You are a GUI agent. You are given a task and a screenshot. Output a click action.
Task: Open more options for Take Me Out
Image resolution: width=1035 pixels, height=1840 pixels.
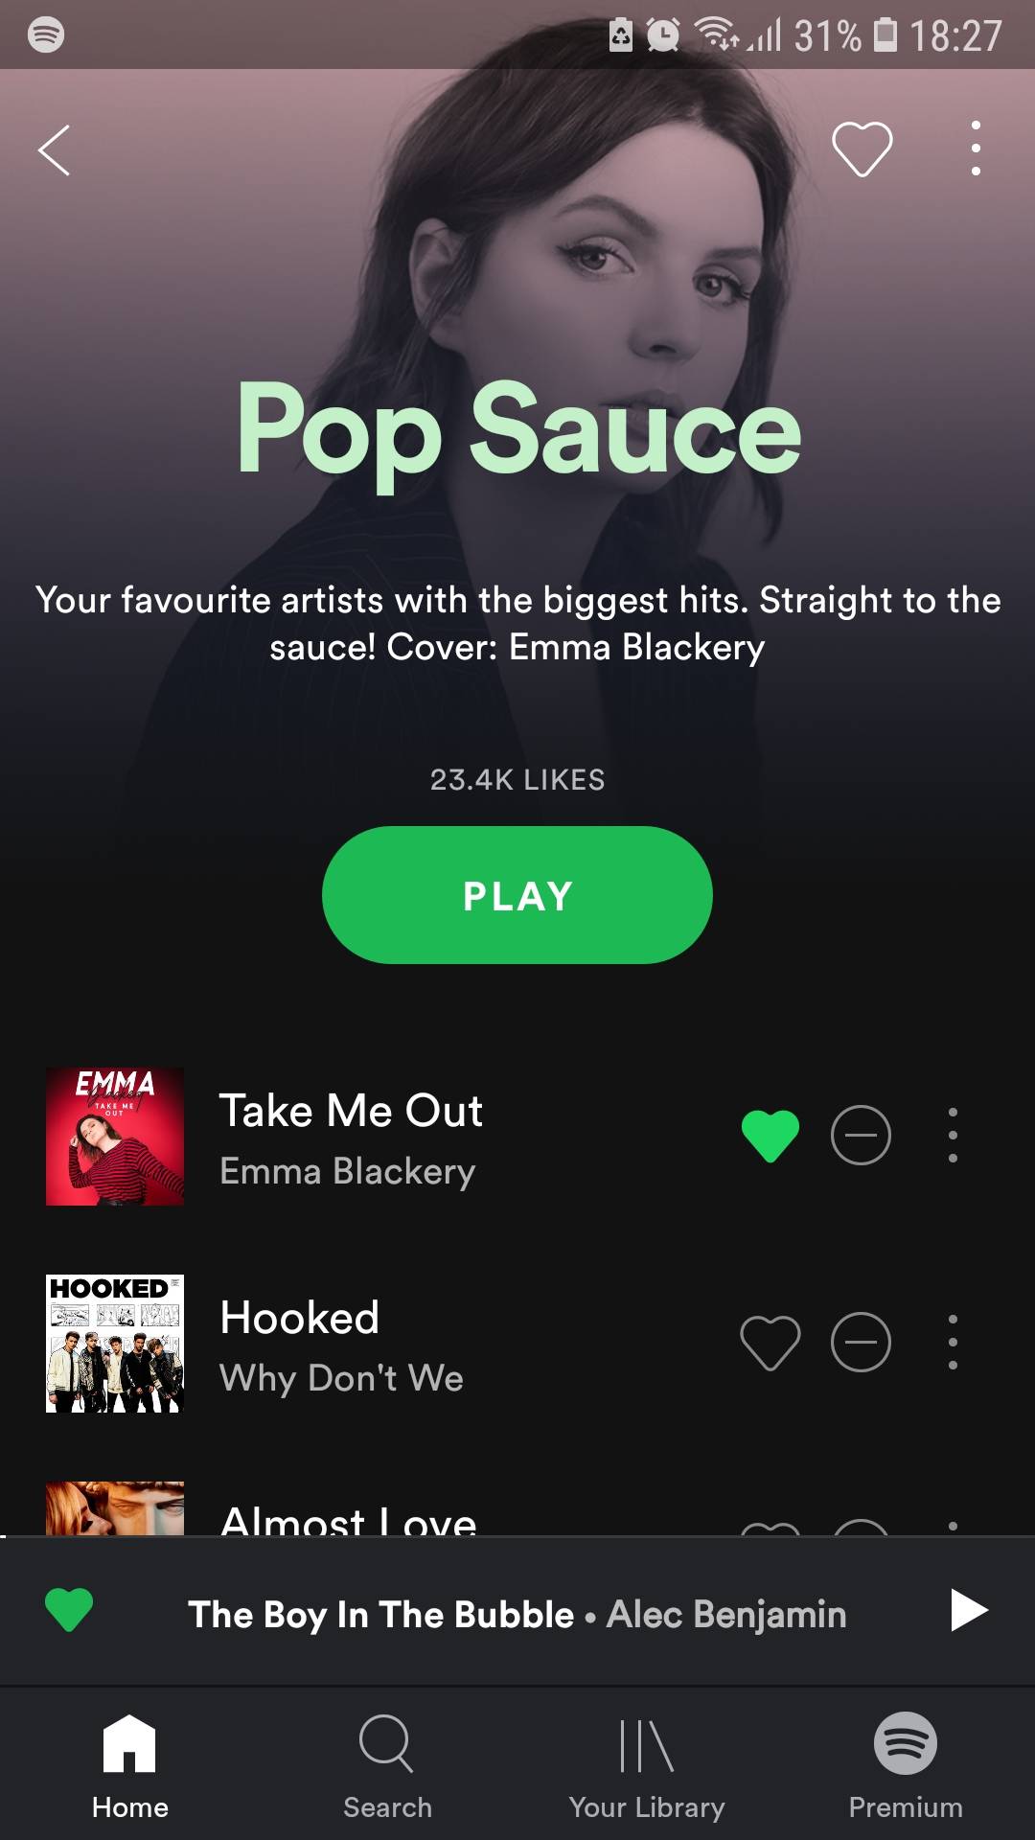point(953,1136)
